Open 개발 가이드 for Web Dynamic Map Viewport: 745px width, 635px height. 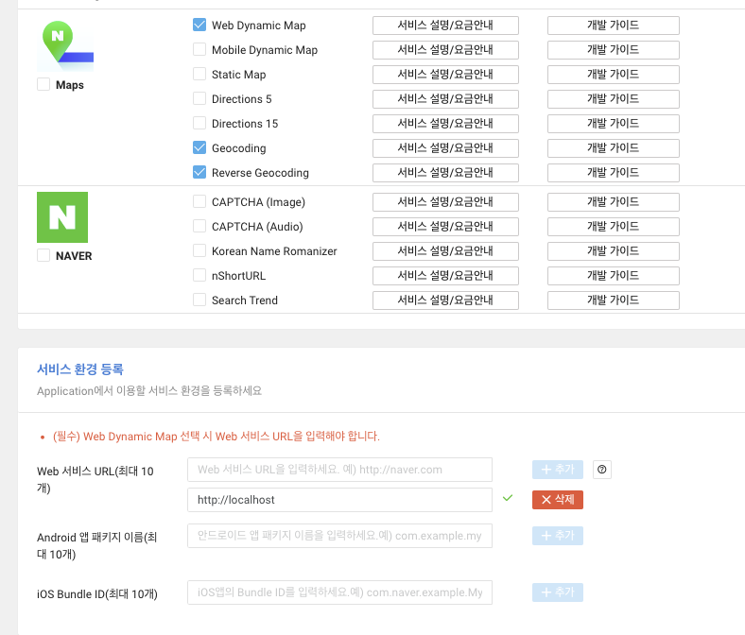pyautogui.click(x=613, y=26)
